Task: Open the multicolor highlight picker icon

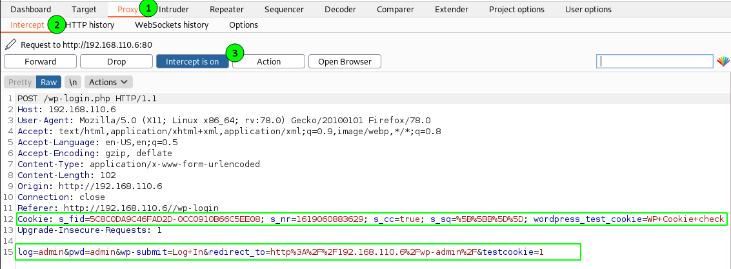Action: [723, 61]
